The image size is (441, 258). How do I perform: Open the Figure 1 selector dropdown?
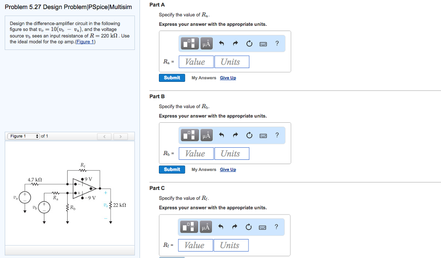pyautogui.click(x=24, y=136)
